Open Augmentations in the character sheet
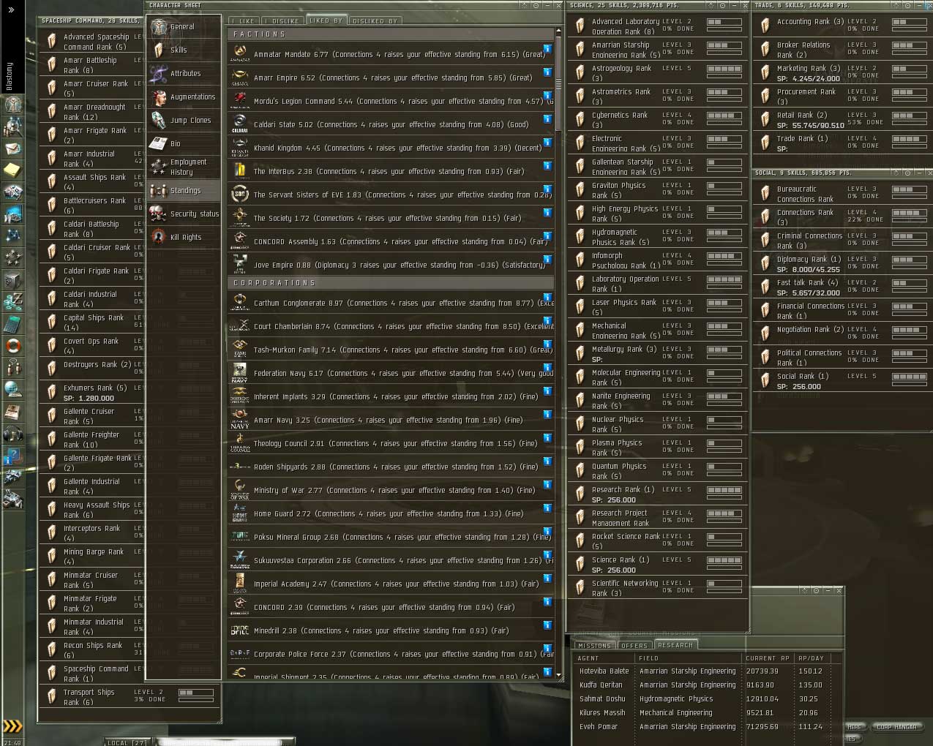 tap(184, 97)
